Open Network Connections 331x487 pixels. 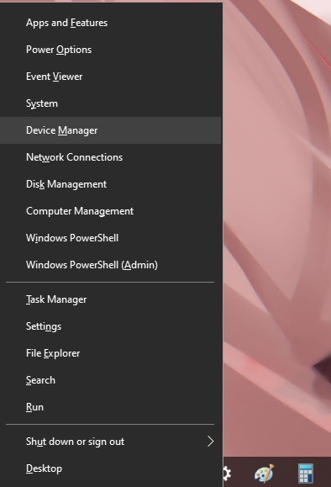[x=111, y=157]
